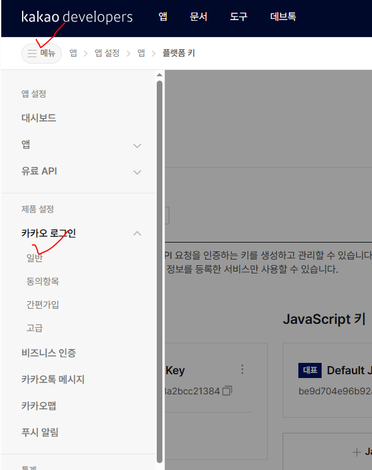Open the 앱 top navigation menu

(163, 16)
